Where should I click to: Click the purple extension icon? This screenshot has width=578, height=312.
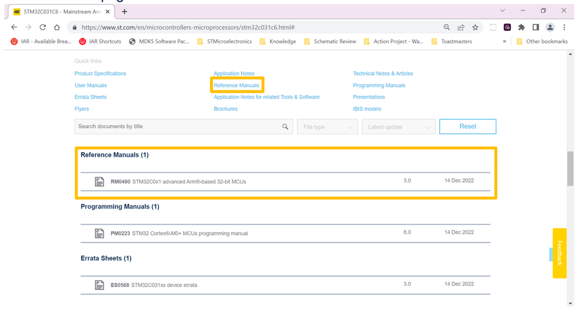(507, 27)
